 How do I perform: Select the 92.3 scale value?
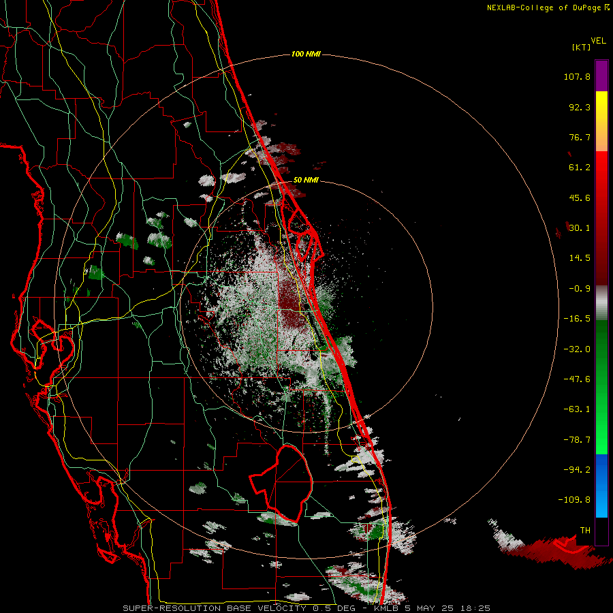(x=580, y=107)
